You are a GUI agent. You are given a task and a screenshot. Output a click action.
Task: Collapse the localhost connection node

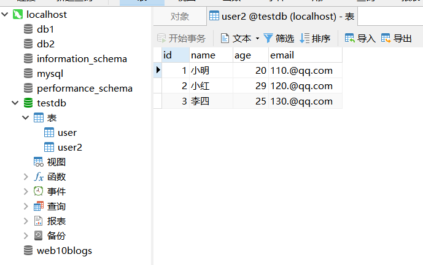(6, 14)
